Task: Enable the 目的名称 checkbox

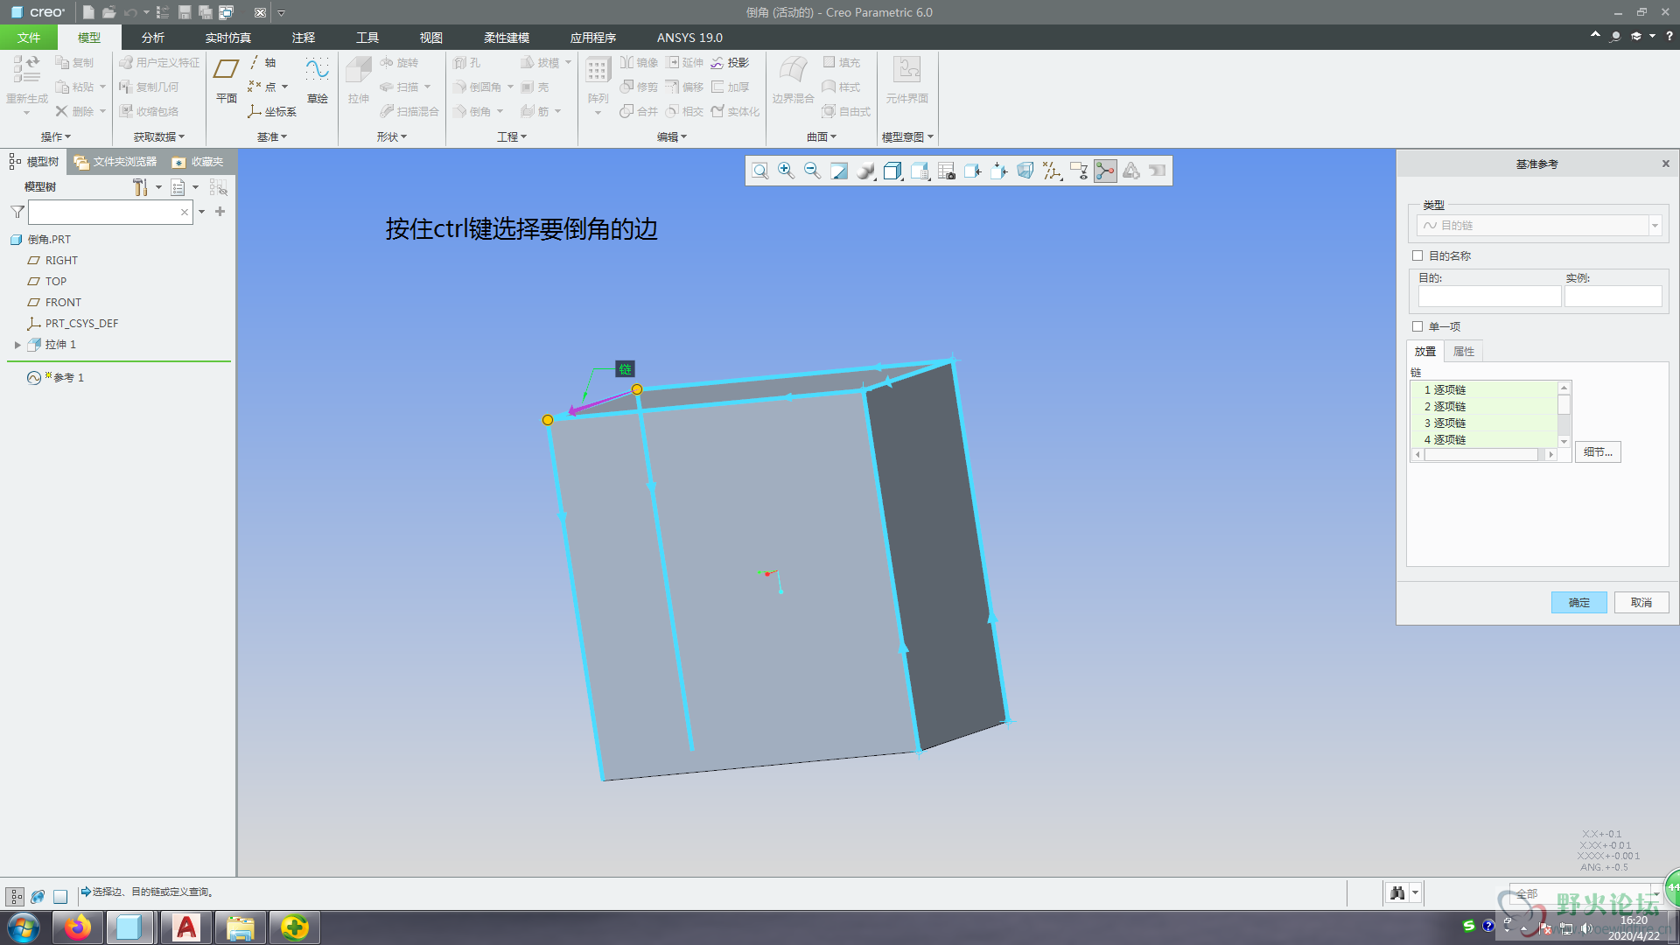Action: coord(1417,255)
